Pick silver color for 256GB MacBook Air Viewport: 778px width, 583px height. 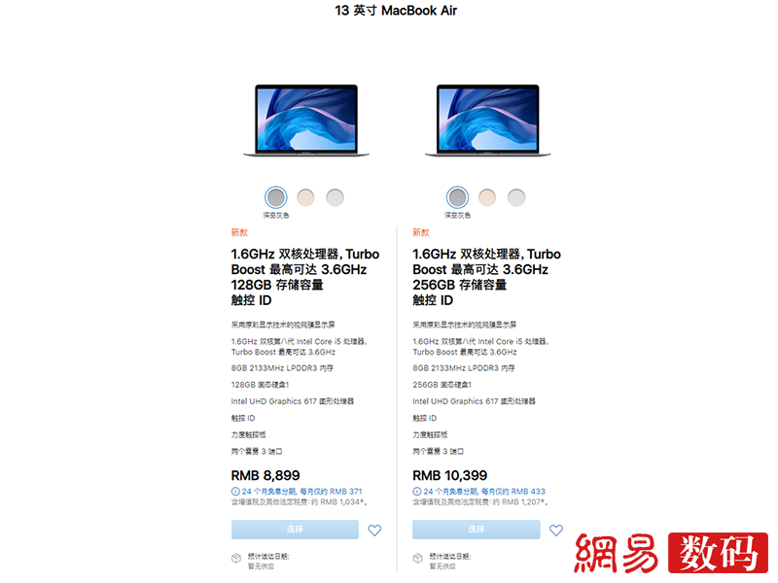516,197
